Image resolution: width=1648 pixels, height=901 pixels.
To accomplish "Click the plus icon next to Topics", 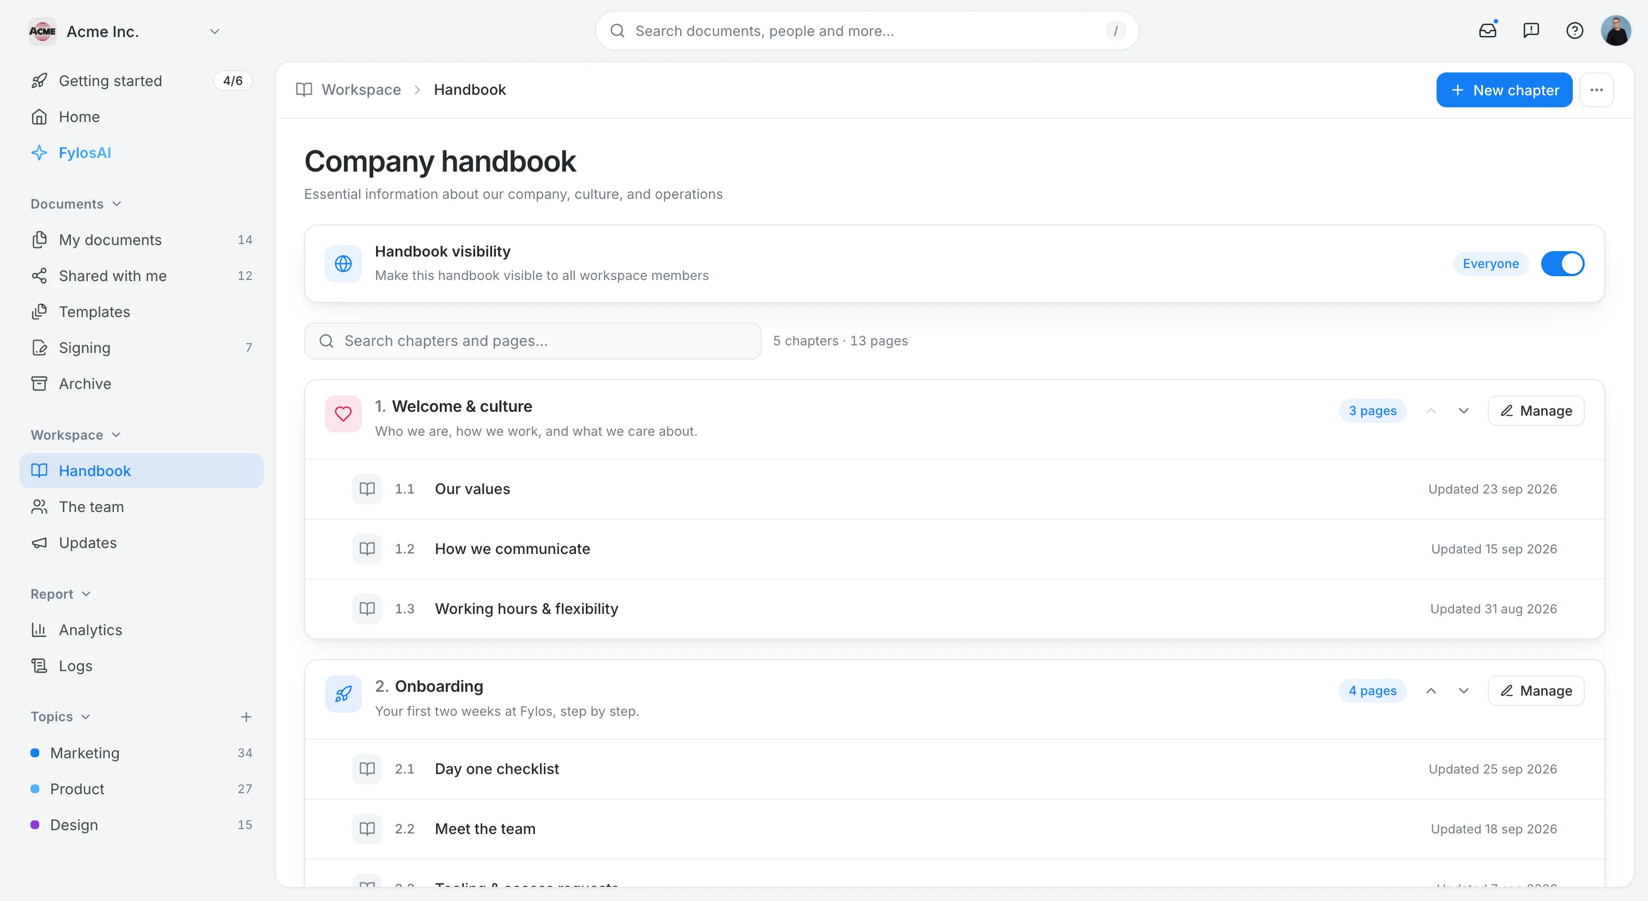I will tap(246, 717).
